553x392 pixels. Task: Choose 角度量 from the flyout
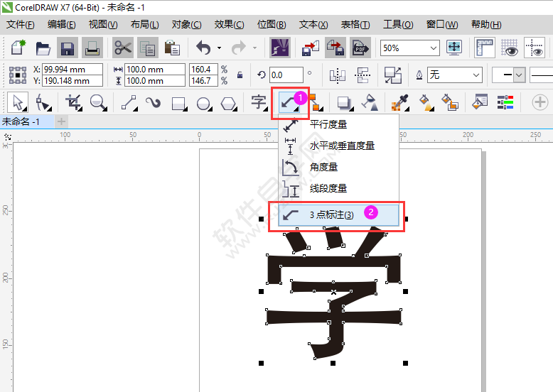(338, 167)
